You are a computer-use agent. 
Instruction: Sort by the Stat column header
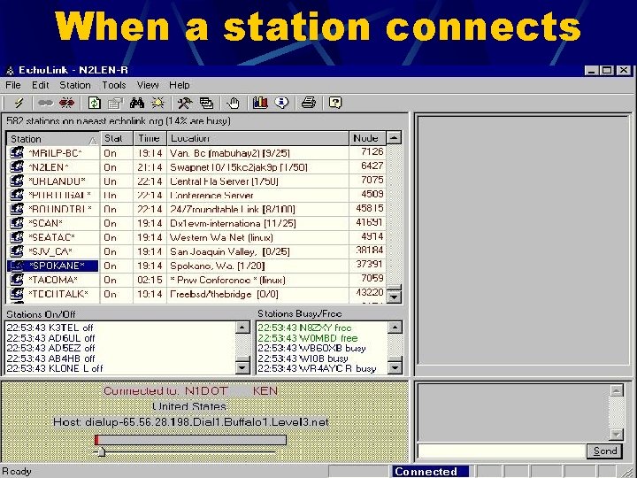point(117,139)
